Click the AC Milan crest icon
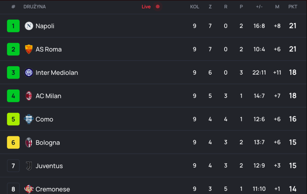 [x=29, y=96]
